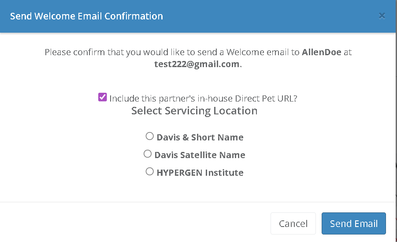
Task: Click the recipient name AllenDoe
Action: pyautogui.click(x=321, y=52)
